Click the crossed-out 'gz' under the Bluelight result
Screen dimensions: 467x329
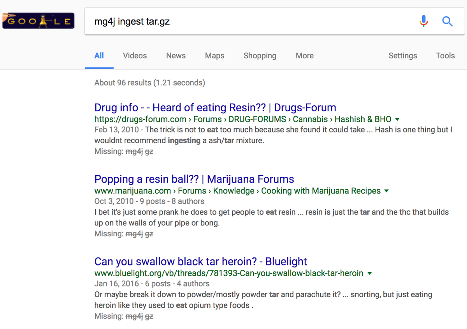(x=149, y=317)
